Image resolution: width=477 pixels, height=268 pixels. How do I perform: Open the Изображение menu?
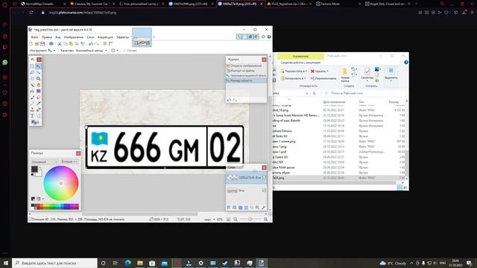click(x=73, y=37)
